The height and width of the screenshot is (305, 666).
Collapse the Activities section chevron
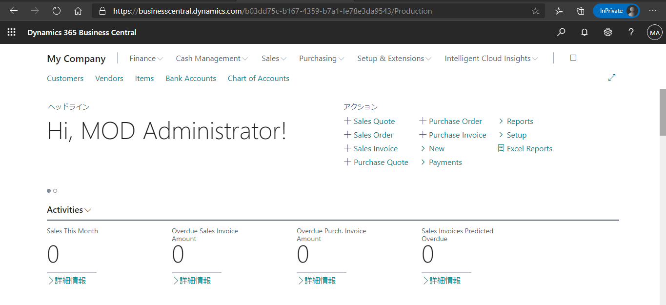point(88,210)
